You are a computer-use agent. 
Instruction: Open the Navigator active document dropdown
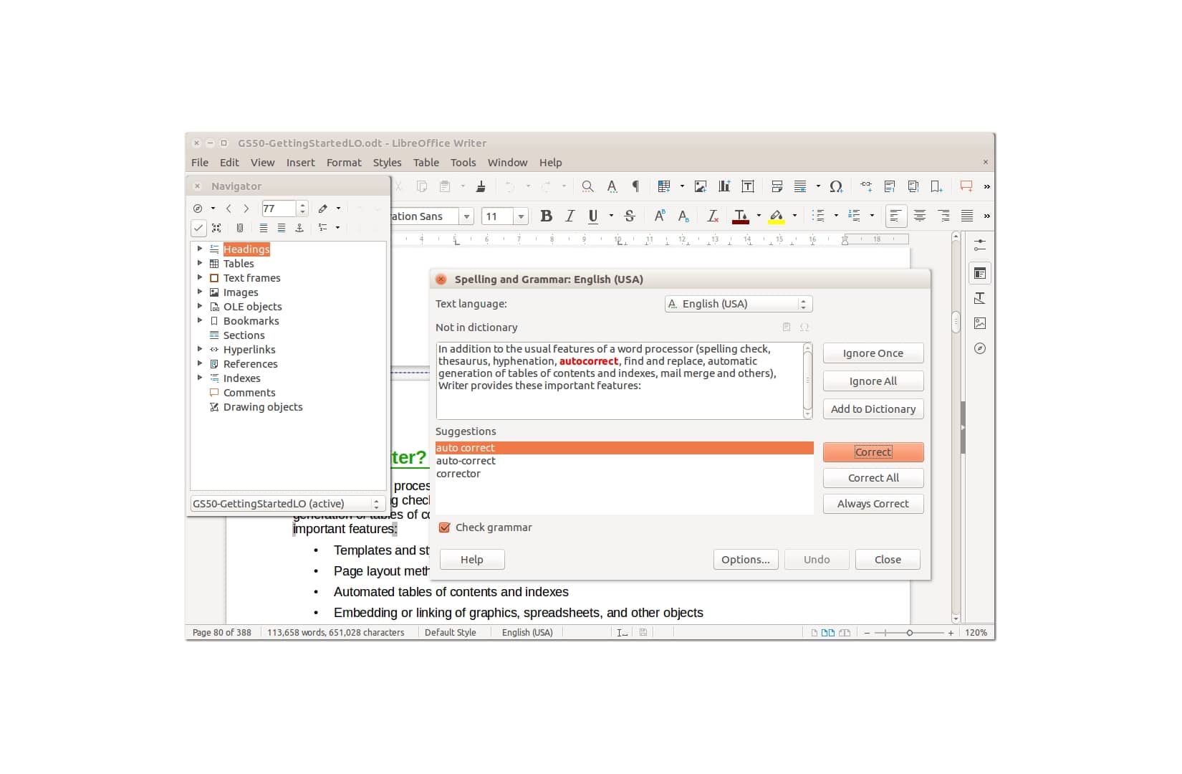click(287, 504)
